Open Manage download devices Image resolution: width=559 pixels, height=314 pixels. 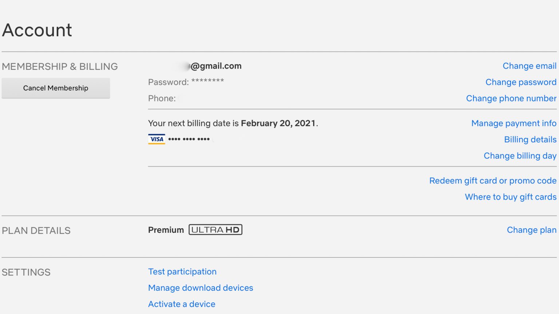pyautogui.click(x=201, y=288)
